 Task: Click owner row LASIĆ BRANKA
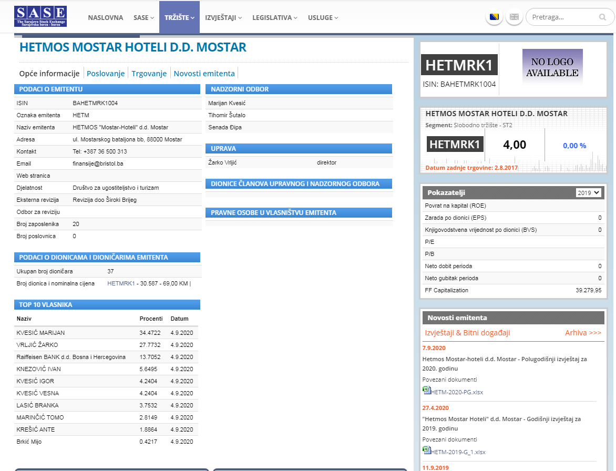click(x=106, y=405)
